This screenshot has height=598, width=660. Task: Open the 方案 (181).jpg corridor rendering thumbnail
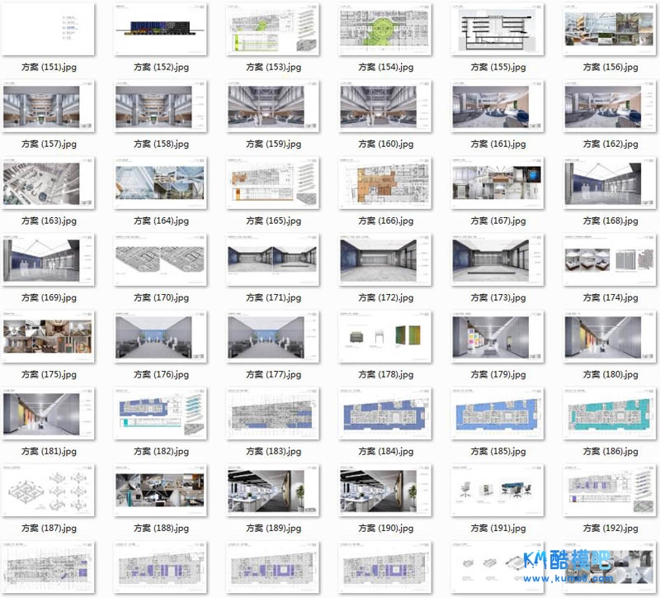[49, 413]
